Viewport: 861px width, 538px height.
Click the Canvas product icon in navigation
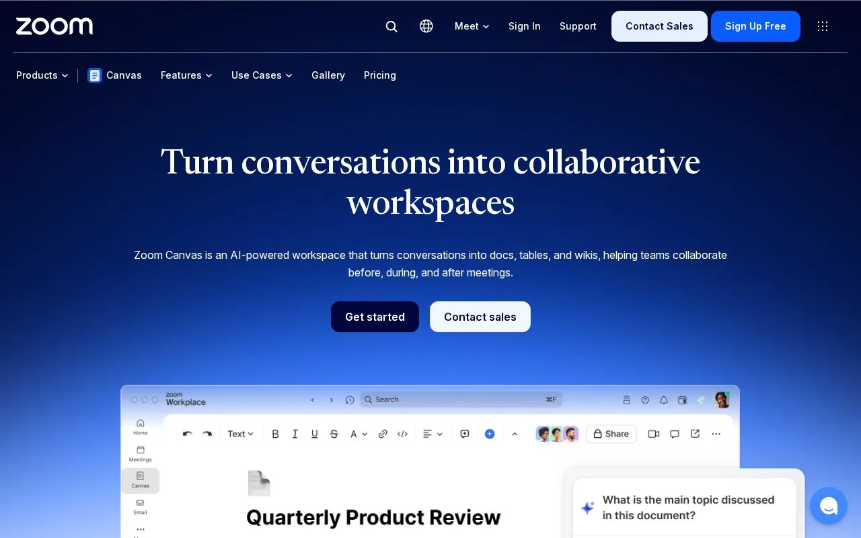click(x=95, y=75)
